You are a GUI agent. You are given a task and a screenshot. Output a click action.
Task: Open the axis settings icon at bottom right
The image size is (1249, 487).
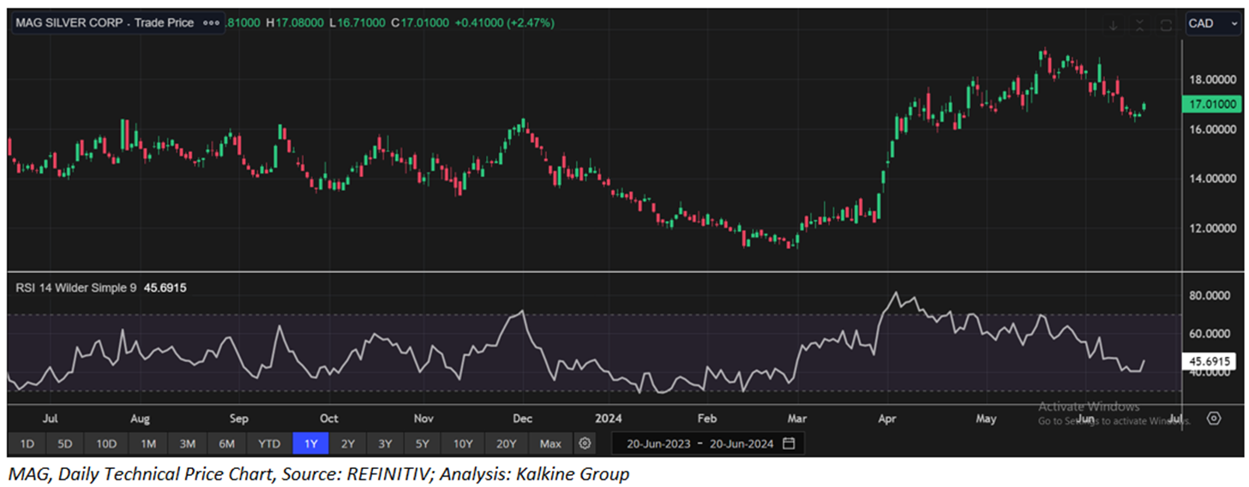tap(1214, 419)
